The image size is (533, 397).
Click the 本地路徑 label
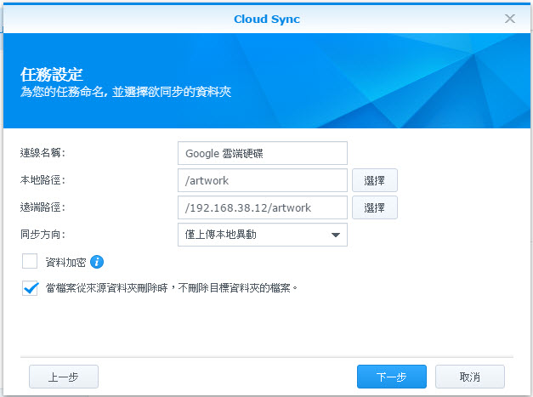tap(43, 180)
